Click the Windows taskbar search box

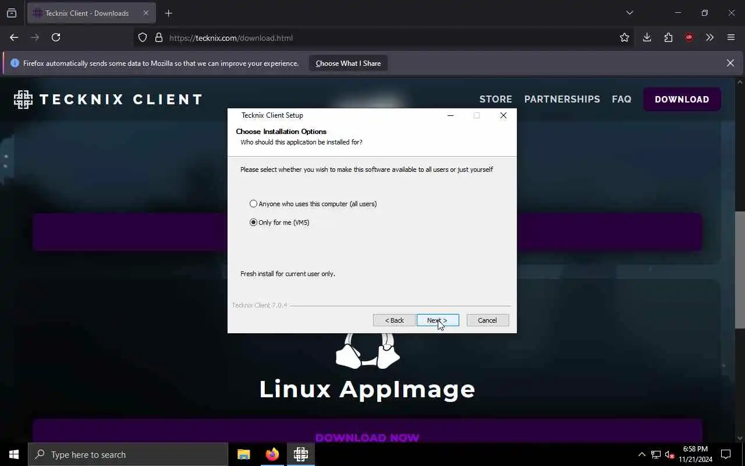coord(128,454)
